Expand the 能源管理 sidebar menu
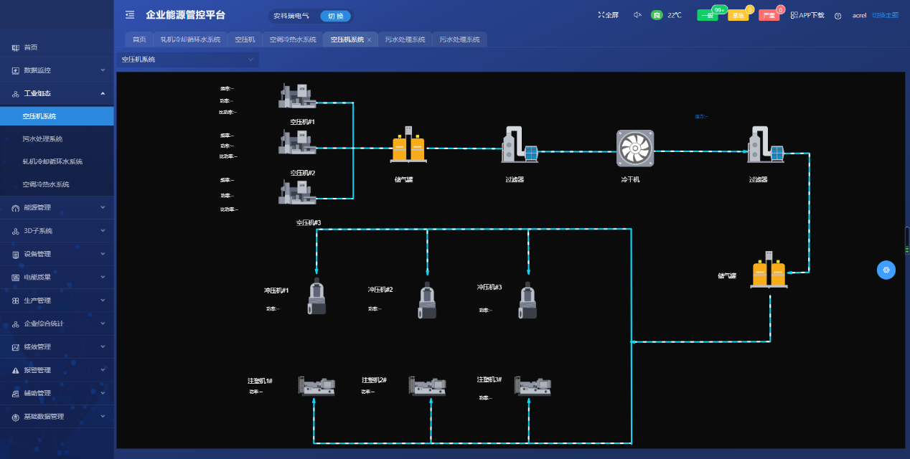910x459 pixels. 57,208
